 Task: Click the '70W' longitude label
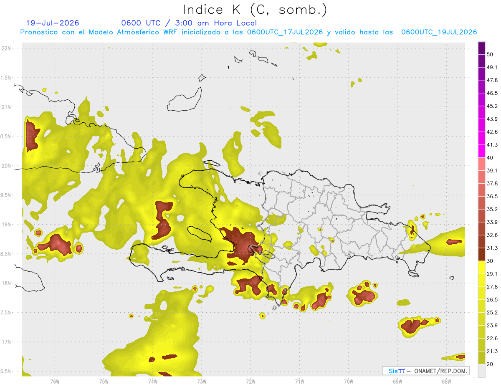(348, 381)
